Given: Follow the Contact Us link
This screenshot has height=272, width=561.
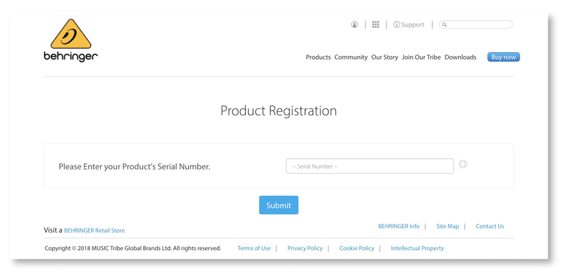Looking at the screenshot, I should 490,226.
